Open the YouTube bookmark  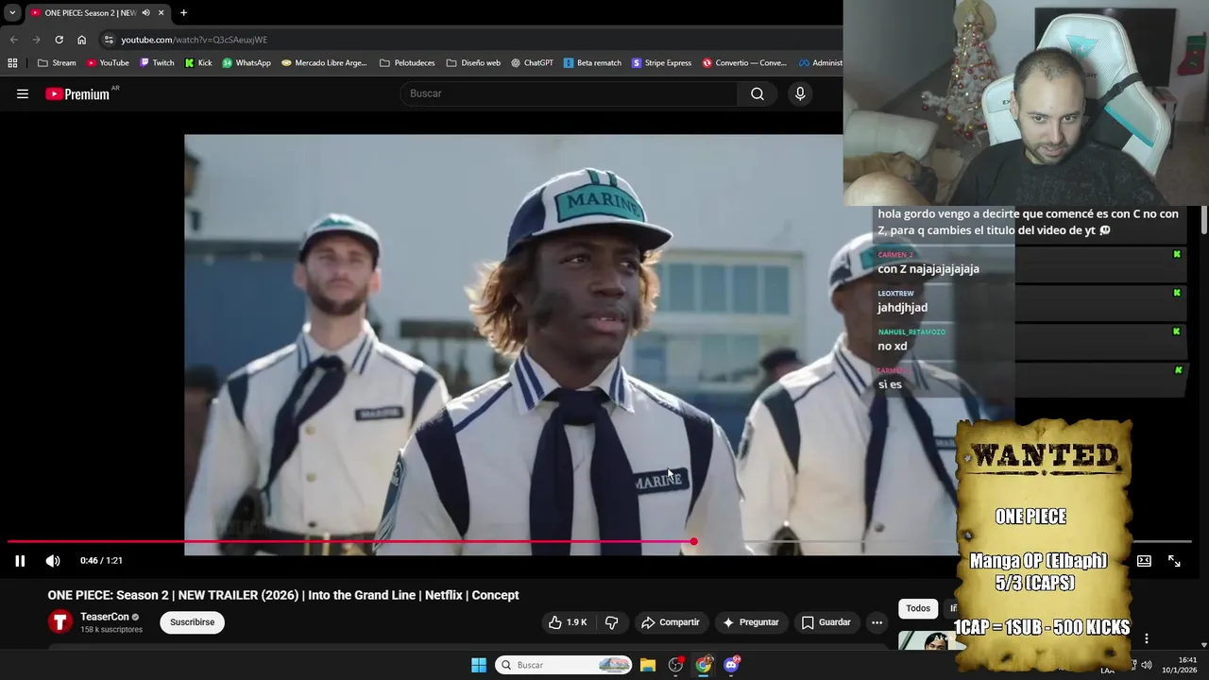tap(108, 63)
